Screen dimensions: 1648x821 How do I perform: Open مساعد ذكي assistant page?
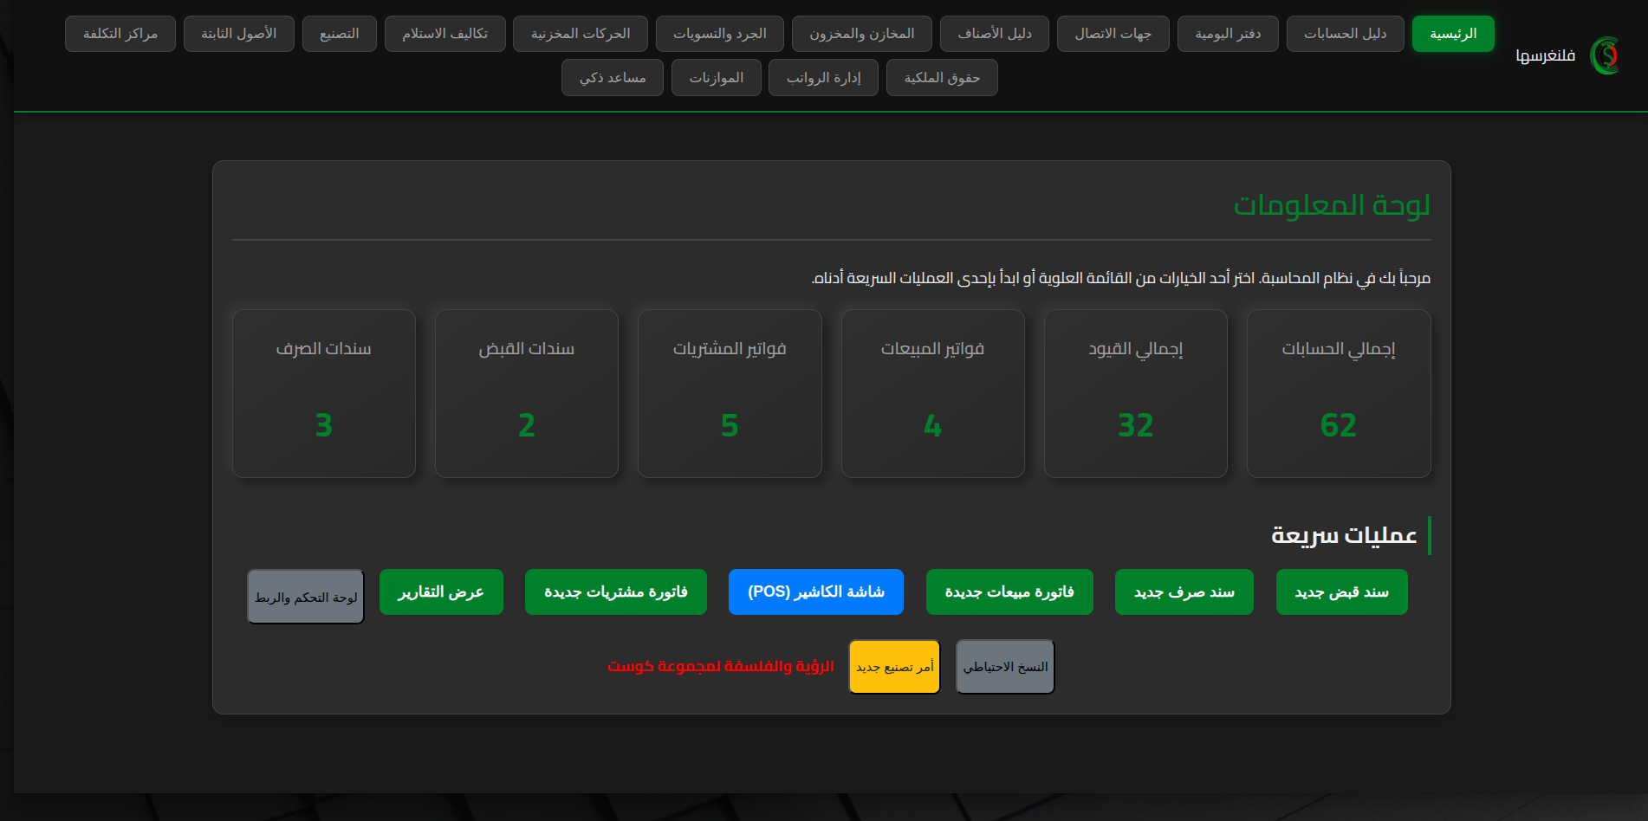(x=612, y=78)
